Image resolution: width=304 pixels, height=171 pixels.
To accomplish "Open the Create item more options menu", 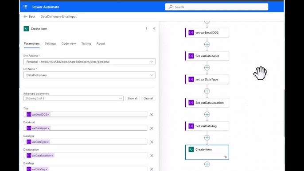I will pos(146,29).
